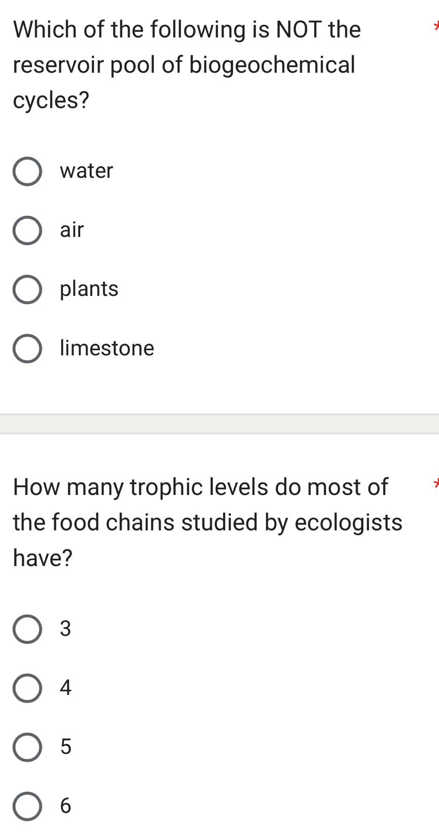Image resolution: width=439 pixels, height=832 pixels.
Task: Select the radio circle for answer 6
Action: (x=27, y=806)
